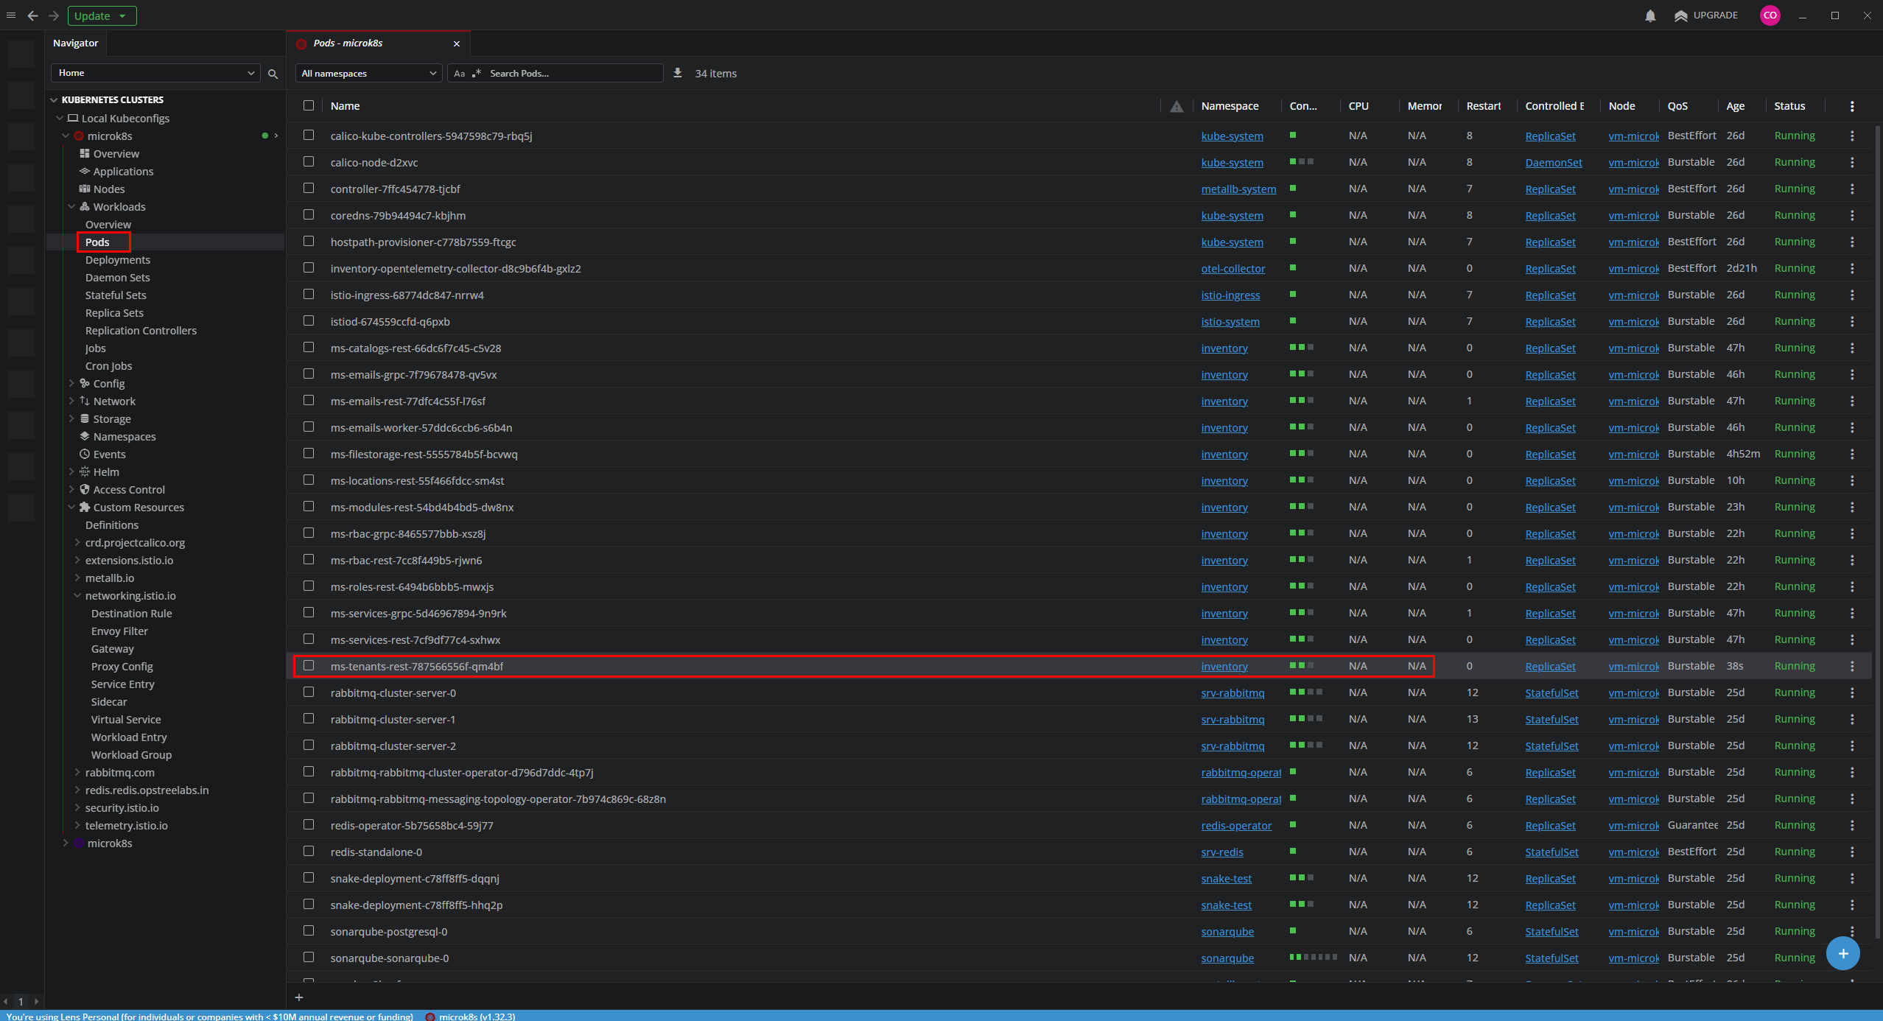
Task: Expand the Helm tree section
Action: coord(72,471)
